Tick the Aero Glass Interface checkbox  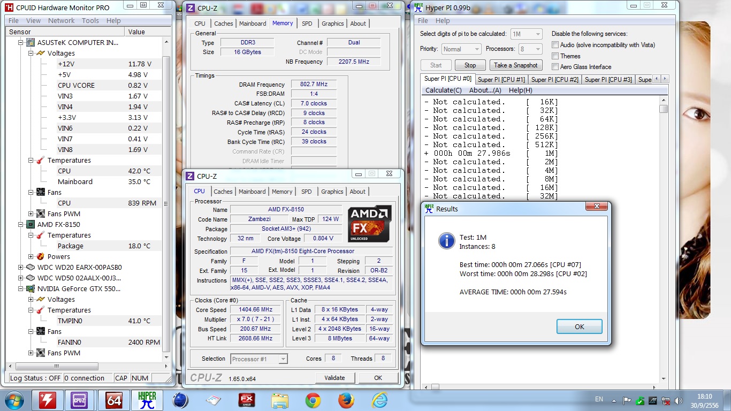point(555,66)
